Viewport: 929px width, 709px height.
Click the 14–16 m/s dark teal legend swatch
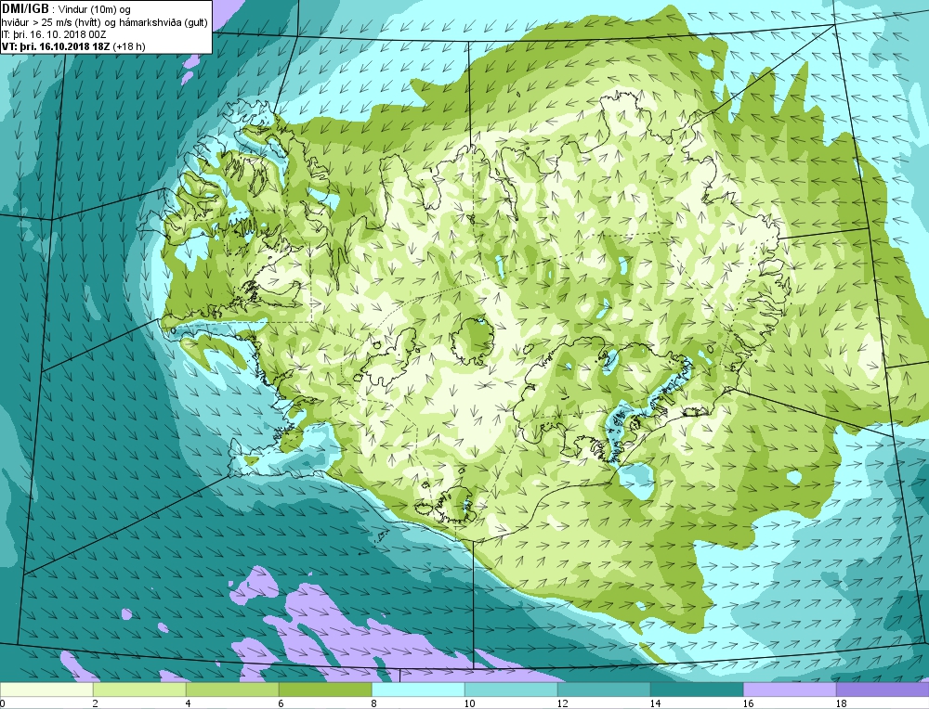coord(697,690)
